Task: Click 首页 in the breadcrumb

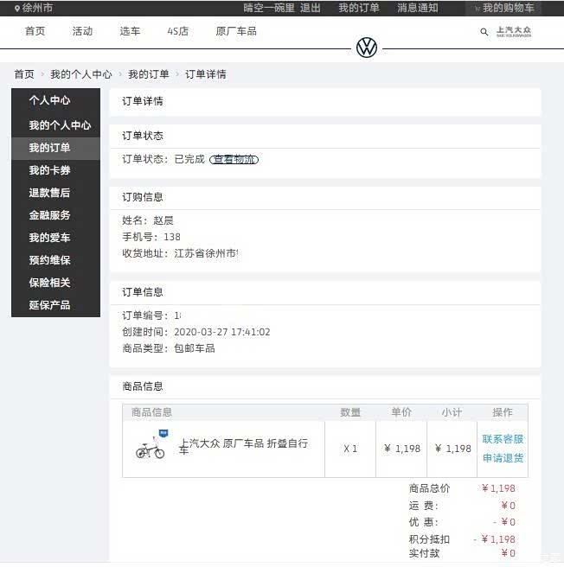Action: pos(24,74)
